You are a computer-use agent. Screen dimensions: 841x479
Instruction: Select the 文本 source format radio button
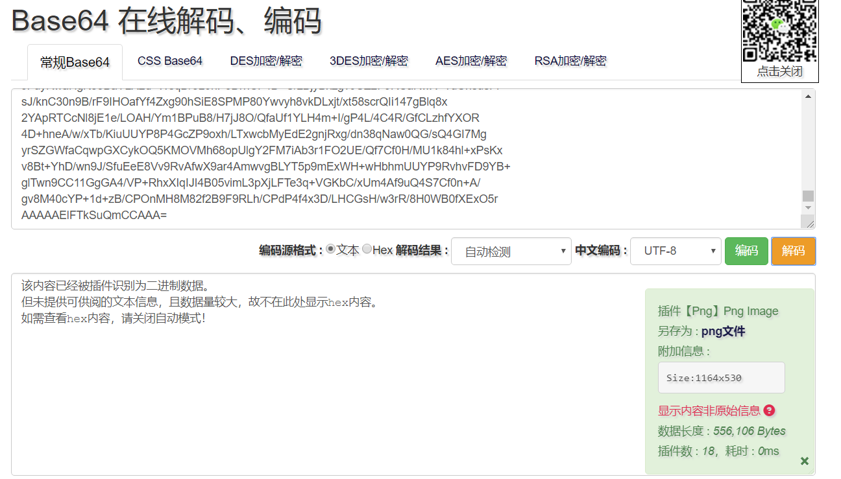332,249
